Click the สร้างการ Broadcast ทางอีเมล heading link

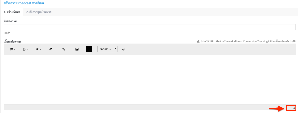coord(24,3)
